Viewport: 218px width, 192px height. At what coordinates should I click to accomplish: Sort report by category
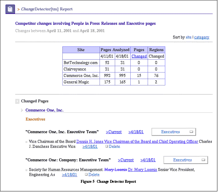201,37
